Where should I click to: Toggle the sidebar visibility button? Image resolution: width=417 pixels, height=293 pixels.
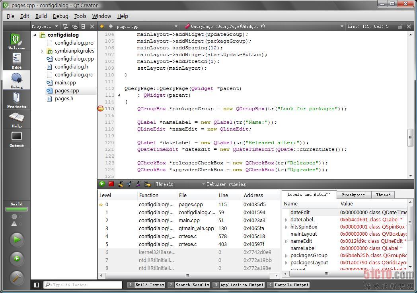[x=37, y=285]
